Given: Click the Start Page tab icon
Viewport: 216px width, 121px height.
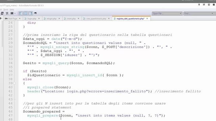Looking at the screenshot, I should [x=6, y=18].
